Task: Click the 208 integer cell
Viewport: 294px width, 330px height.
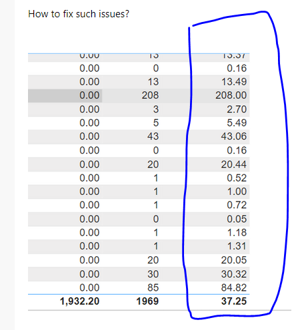Action: click(x=150, y=96)
